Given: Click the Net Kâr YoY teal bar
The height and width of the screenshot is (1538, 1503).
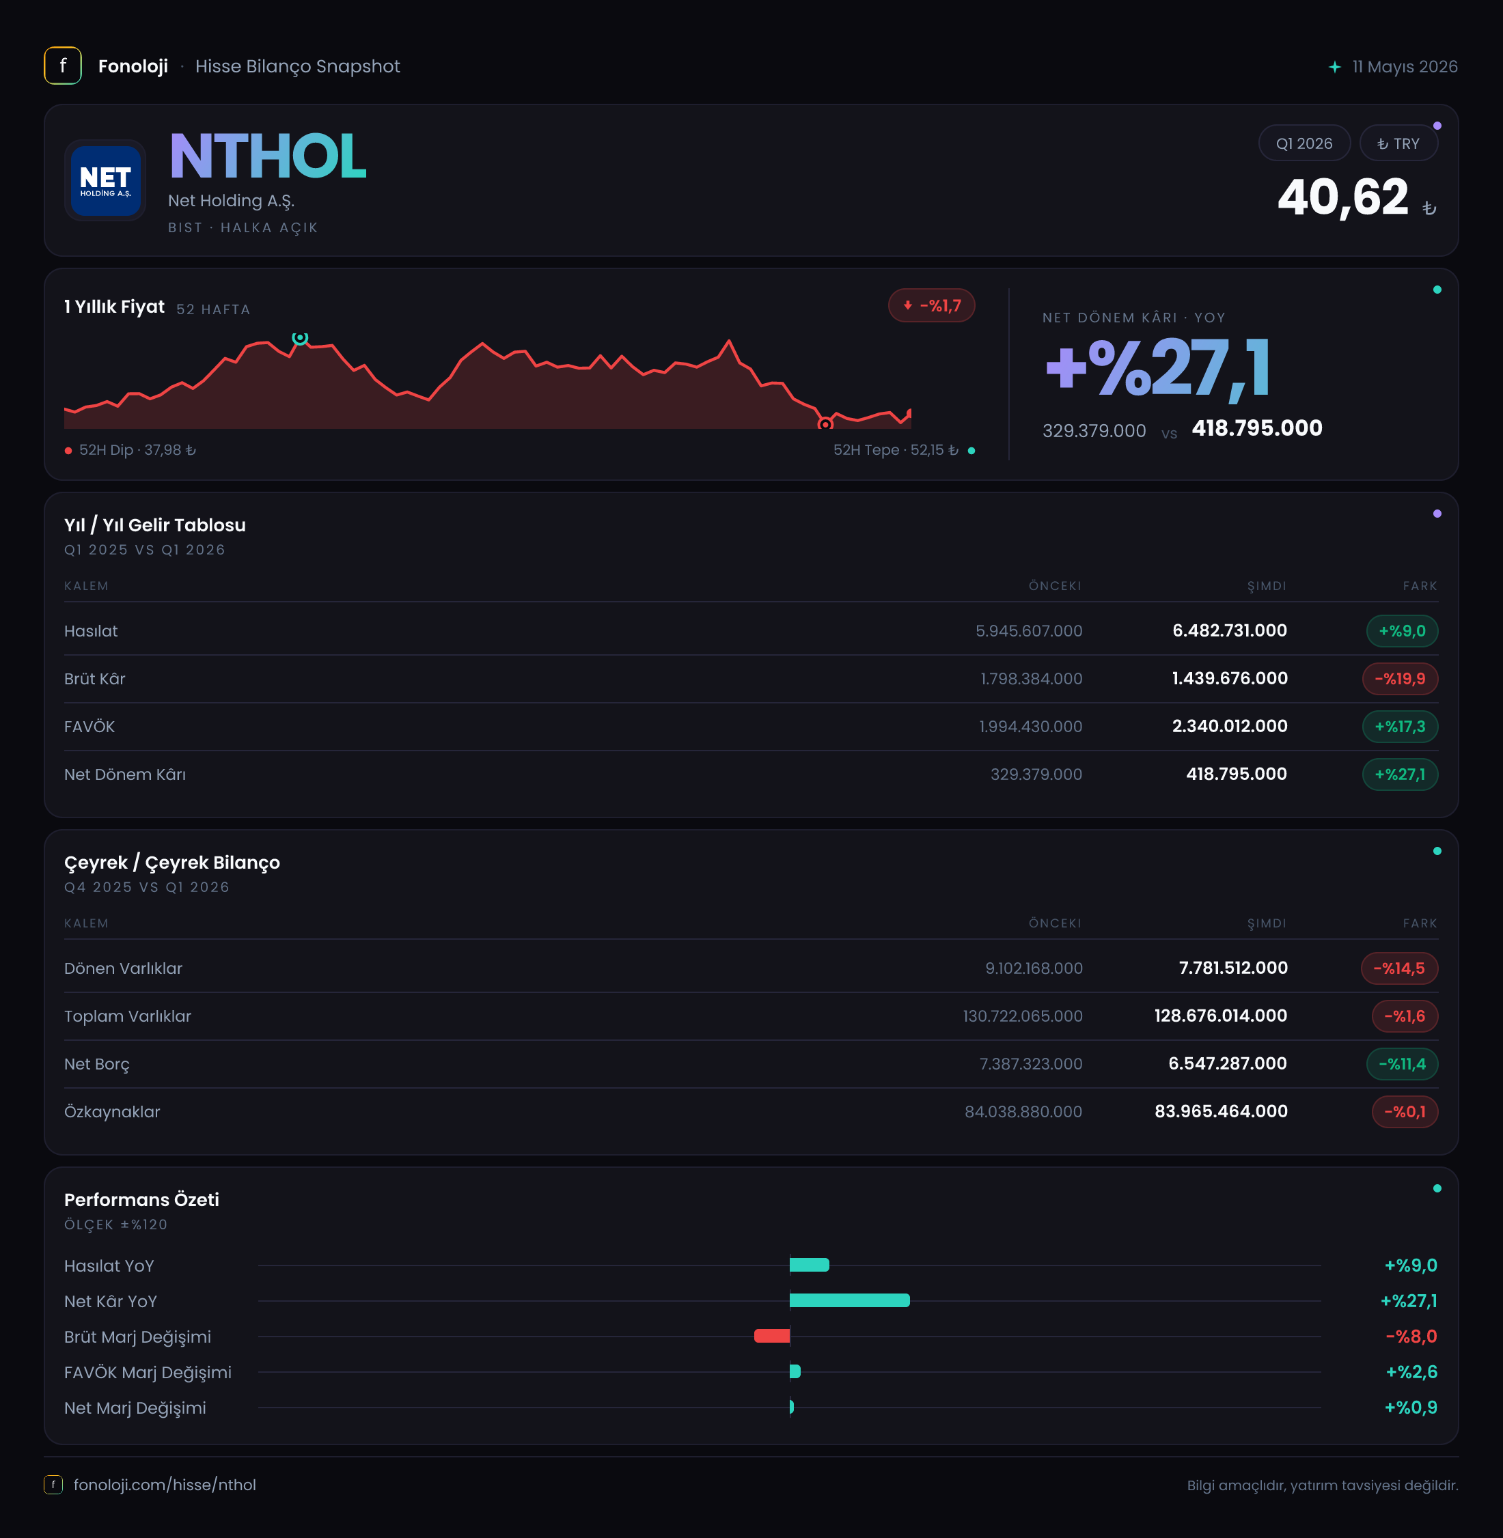Looking at the screenshot, I should (849, 1300).
